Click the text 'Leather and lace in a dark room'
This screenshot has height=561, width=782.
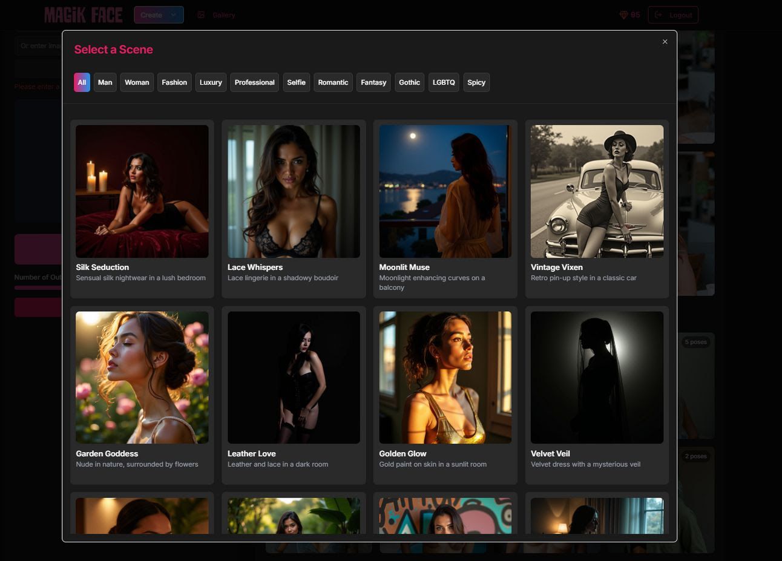coord(278,464)
